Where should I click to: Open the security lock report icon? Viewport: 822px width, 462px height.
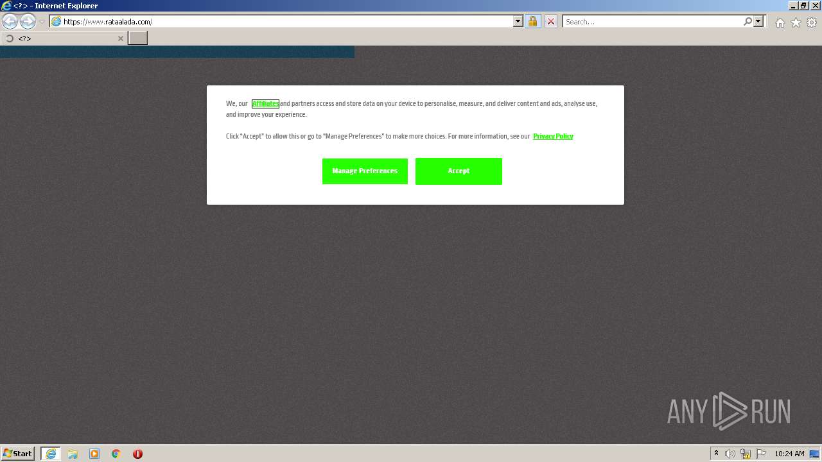(x=532, y=22)
